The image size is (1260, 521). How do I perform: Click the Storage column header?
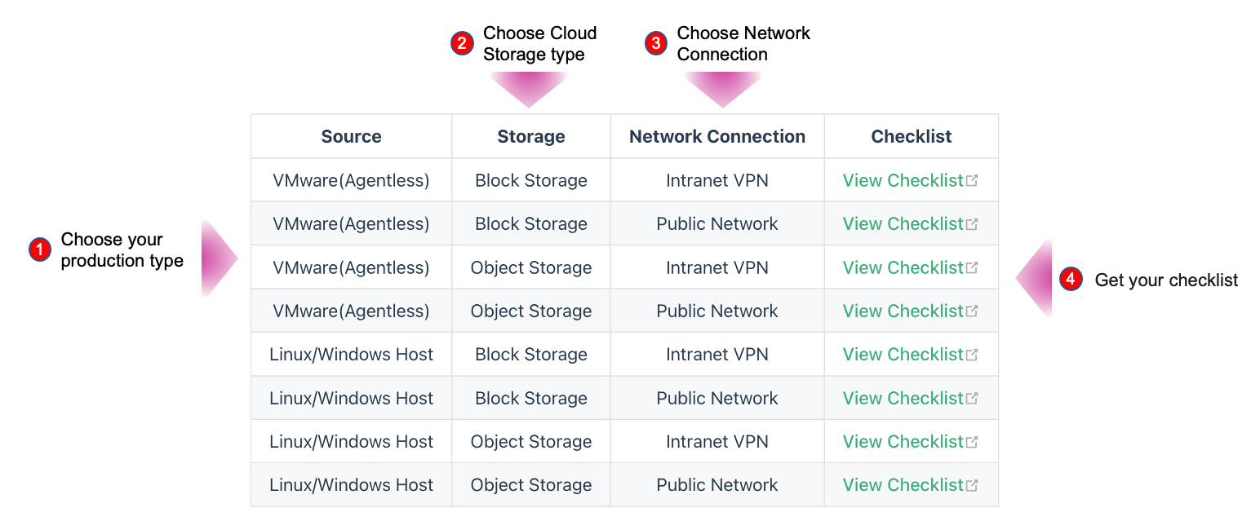click(531, 136)
